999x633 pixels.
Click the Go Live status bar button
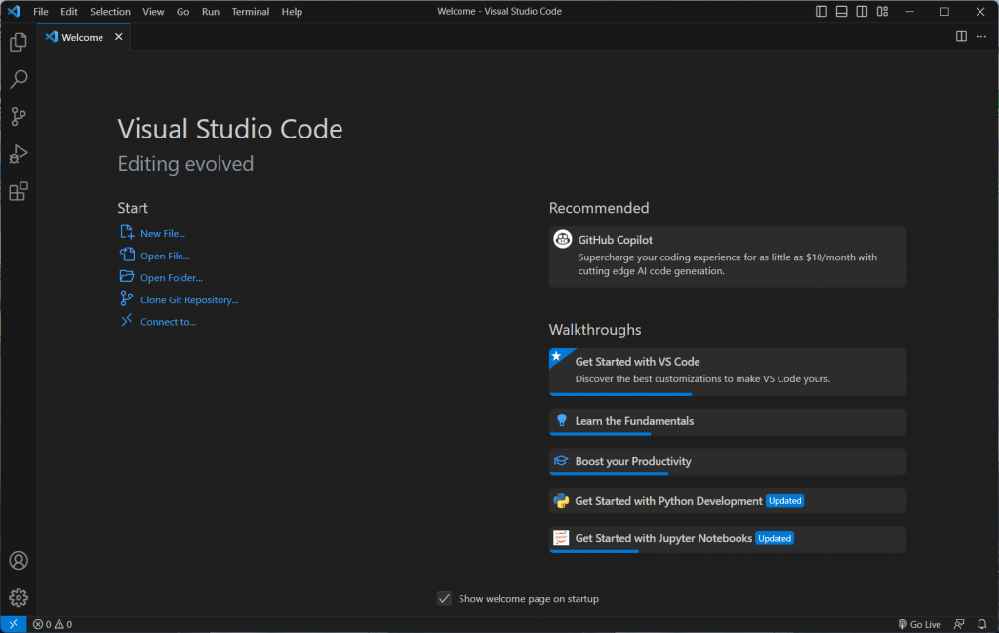coord(919,624)
